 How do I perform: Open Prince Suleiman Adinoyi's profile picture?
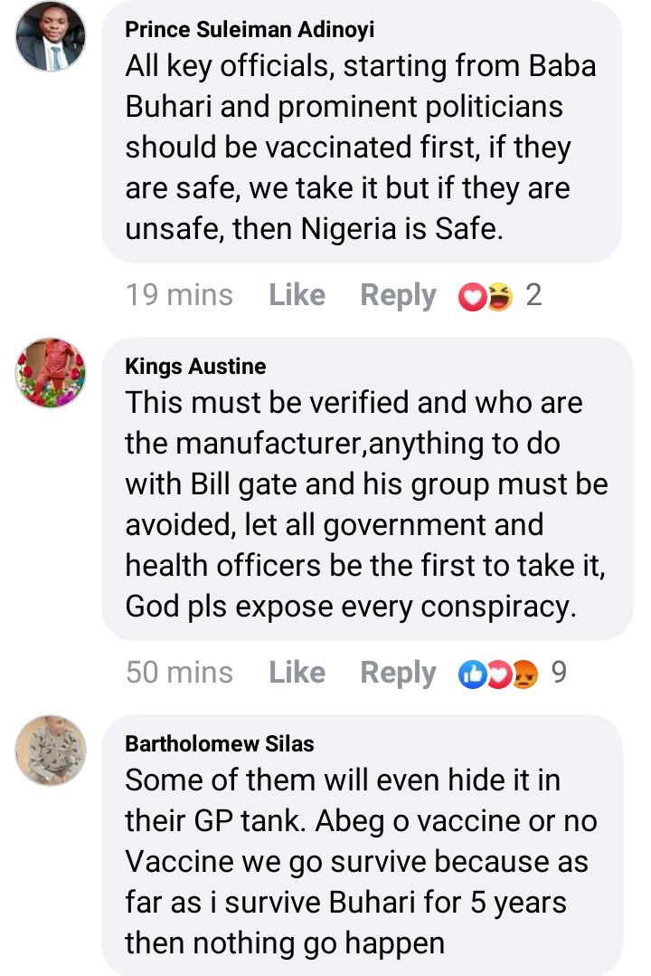(x=51, y=36)
